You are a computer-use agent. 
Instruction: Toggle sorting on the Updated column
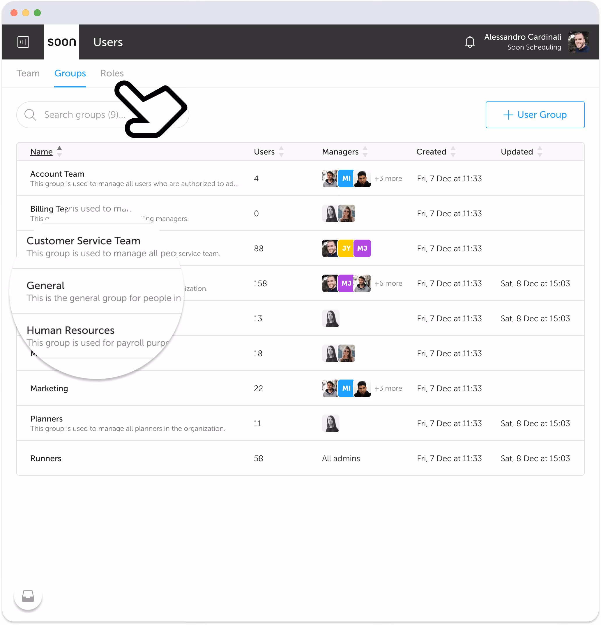coord(539,152)
